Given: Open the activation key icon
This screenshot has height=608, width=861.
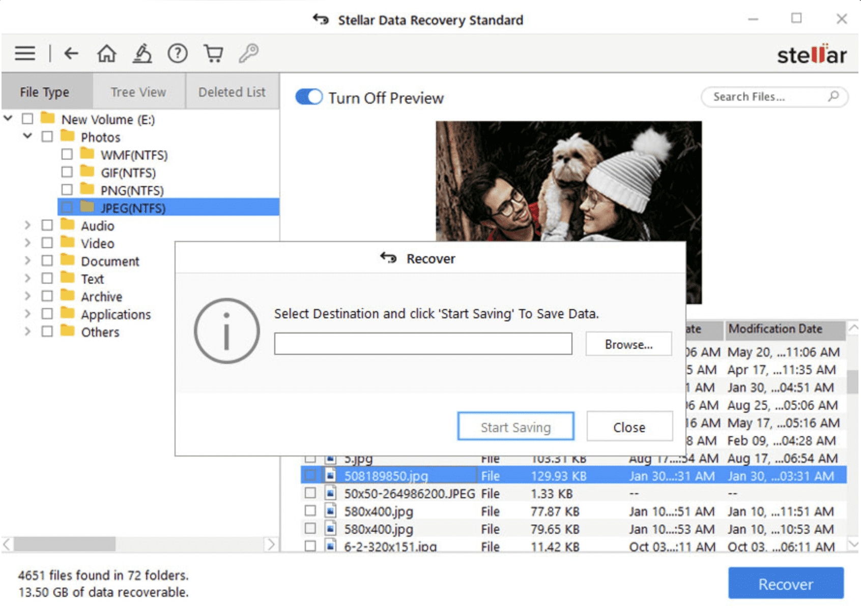Looking at the screenshot, I should (249, 53).
